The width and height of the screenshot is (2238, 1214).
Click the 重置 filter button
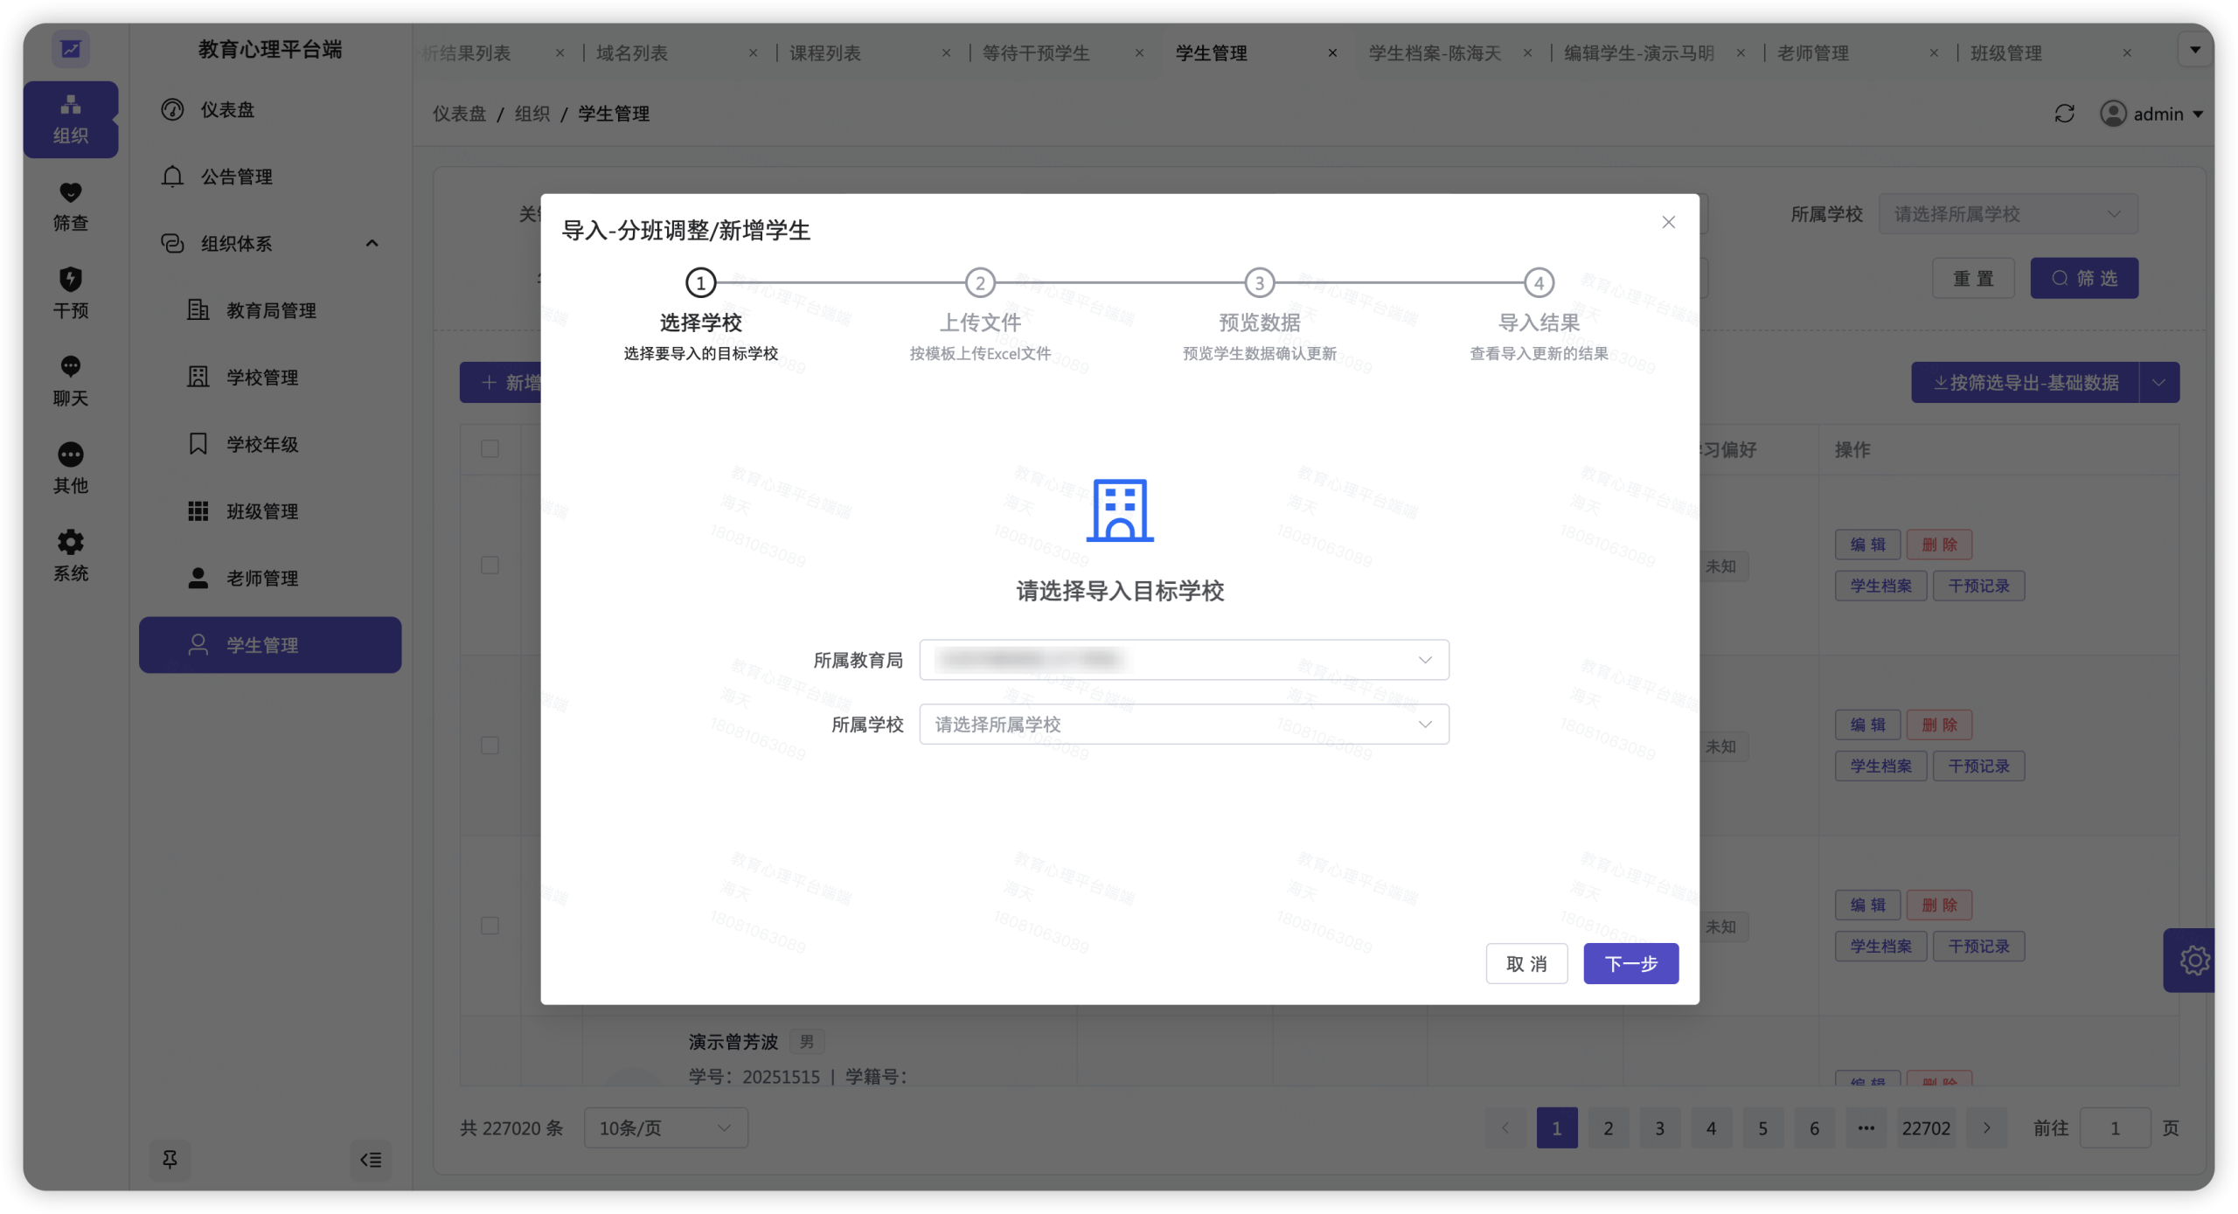[x=1973, y=278]
